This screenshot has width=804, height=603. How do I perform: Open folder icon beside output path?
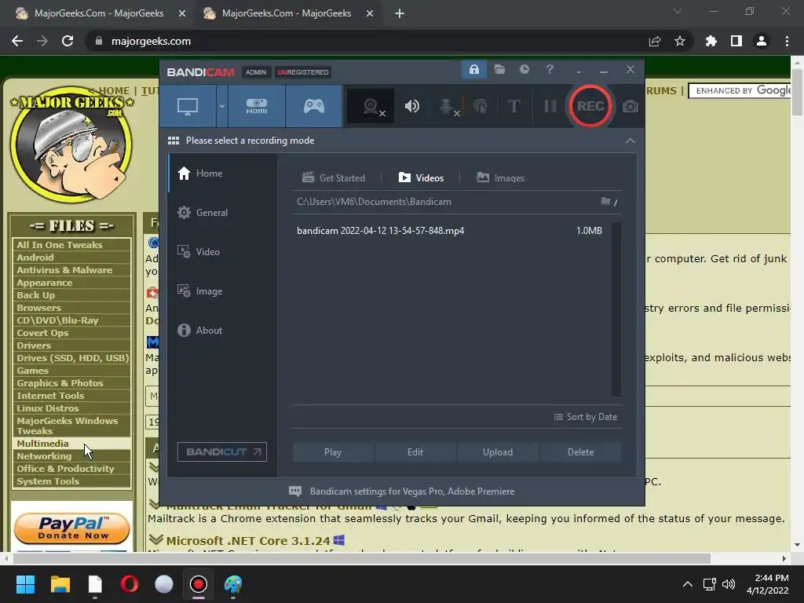605,201
